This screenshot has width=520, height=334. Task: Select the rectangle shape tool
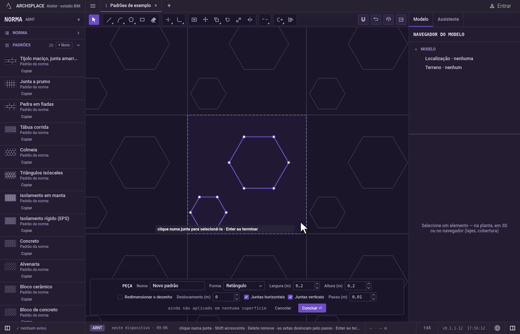pyautogui.click(x=142, y=20)
